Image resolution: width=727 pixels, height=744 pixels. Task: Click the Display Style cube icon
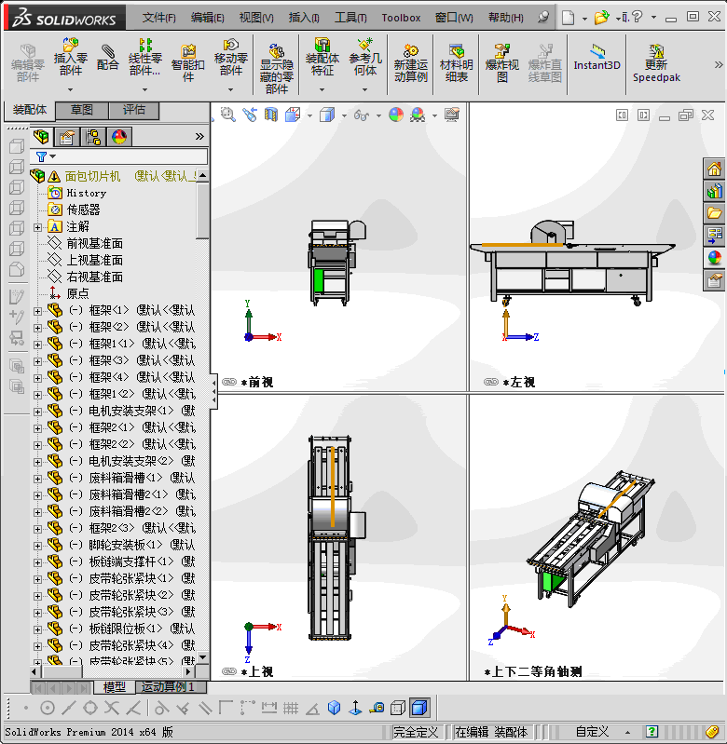tap(327, 115)
